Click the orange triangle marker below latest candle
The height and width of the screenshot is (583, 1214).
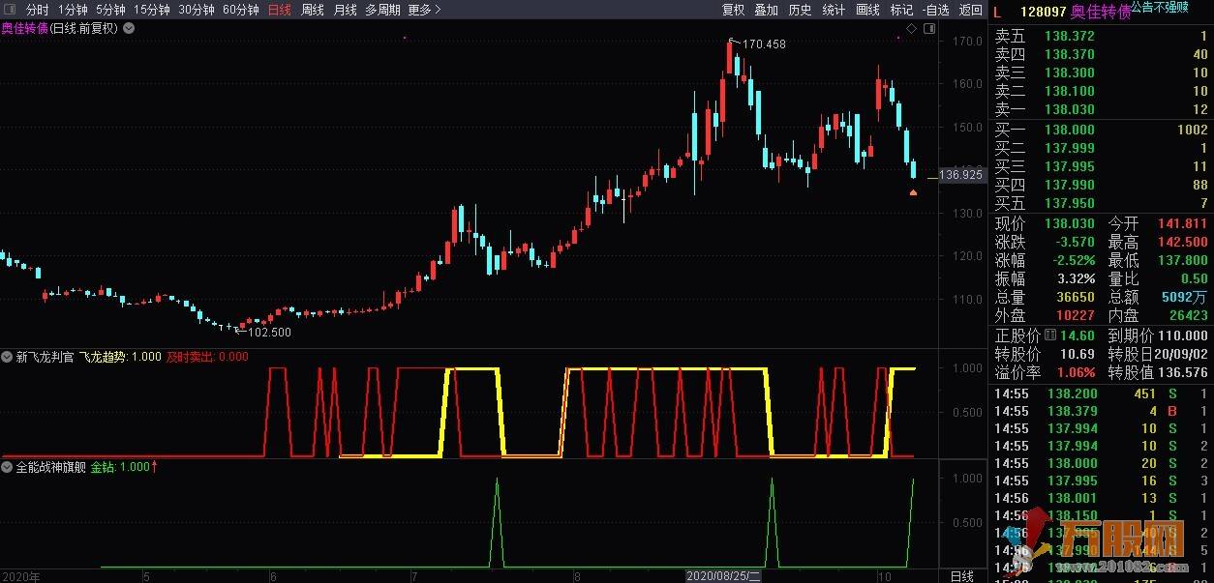[x=913, y=192]
